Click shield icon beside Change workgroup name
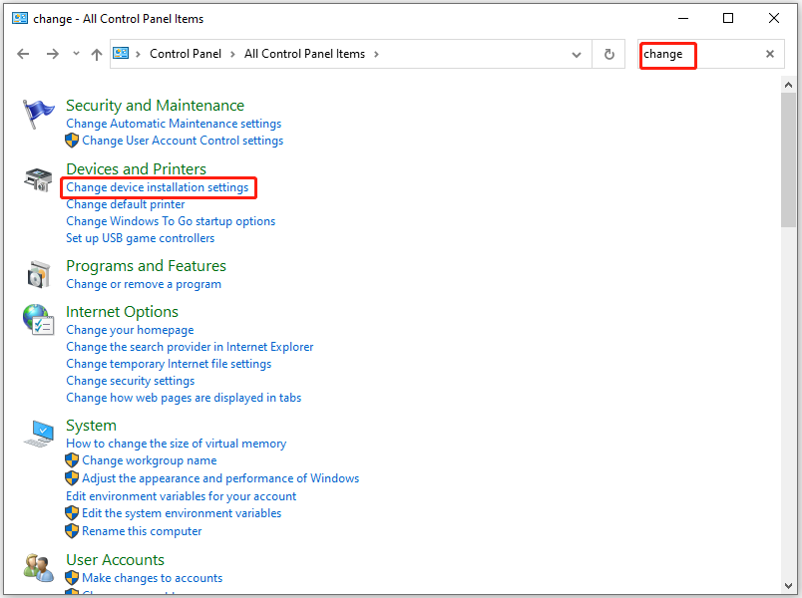The height and width of the screenshot is (598, 802). [72, 460]
